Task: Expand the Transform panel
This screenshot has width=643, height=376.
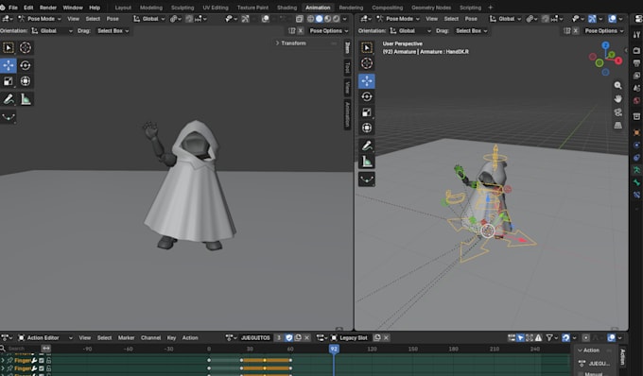Action: tap(290, 43)
